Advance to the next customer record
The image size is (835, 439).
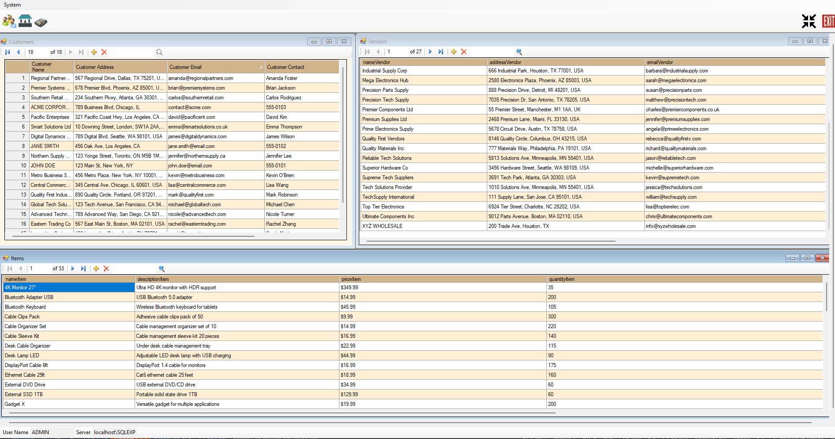click(x=70, y=52)
